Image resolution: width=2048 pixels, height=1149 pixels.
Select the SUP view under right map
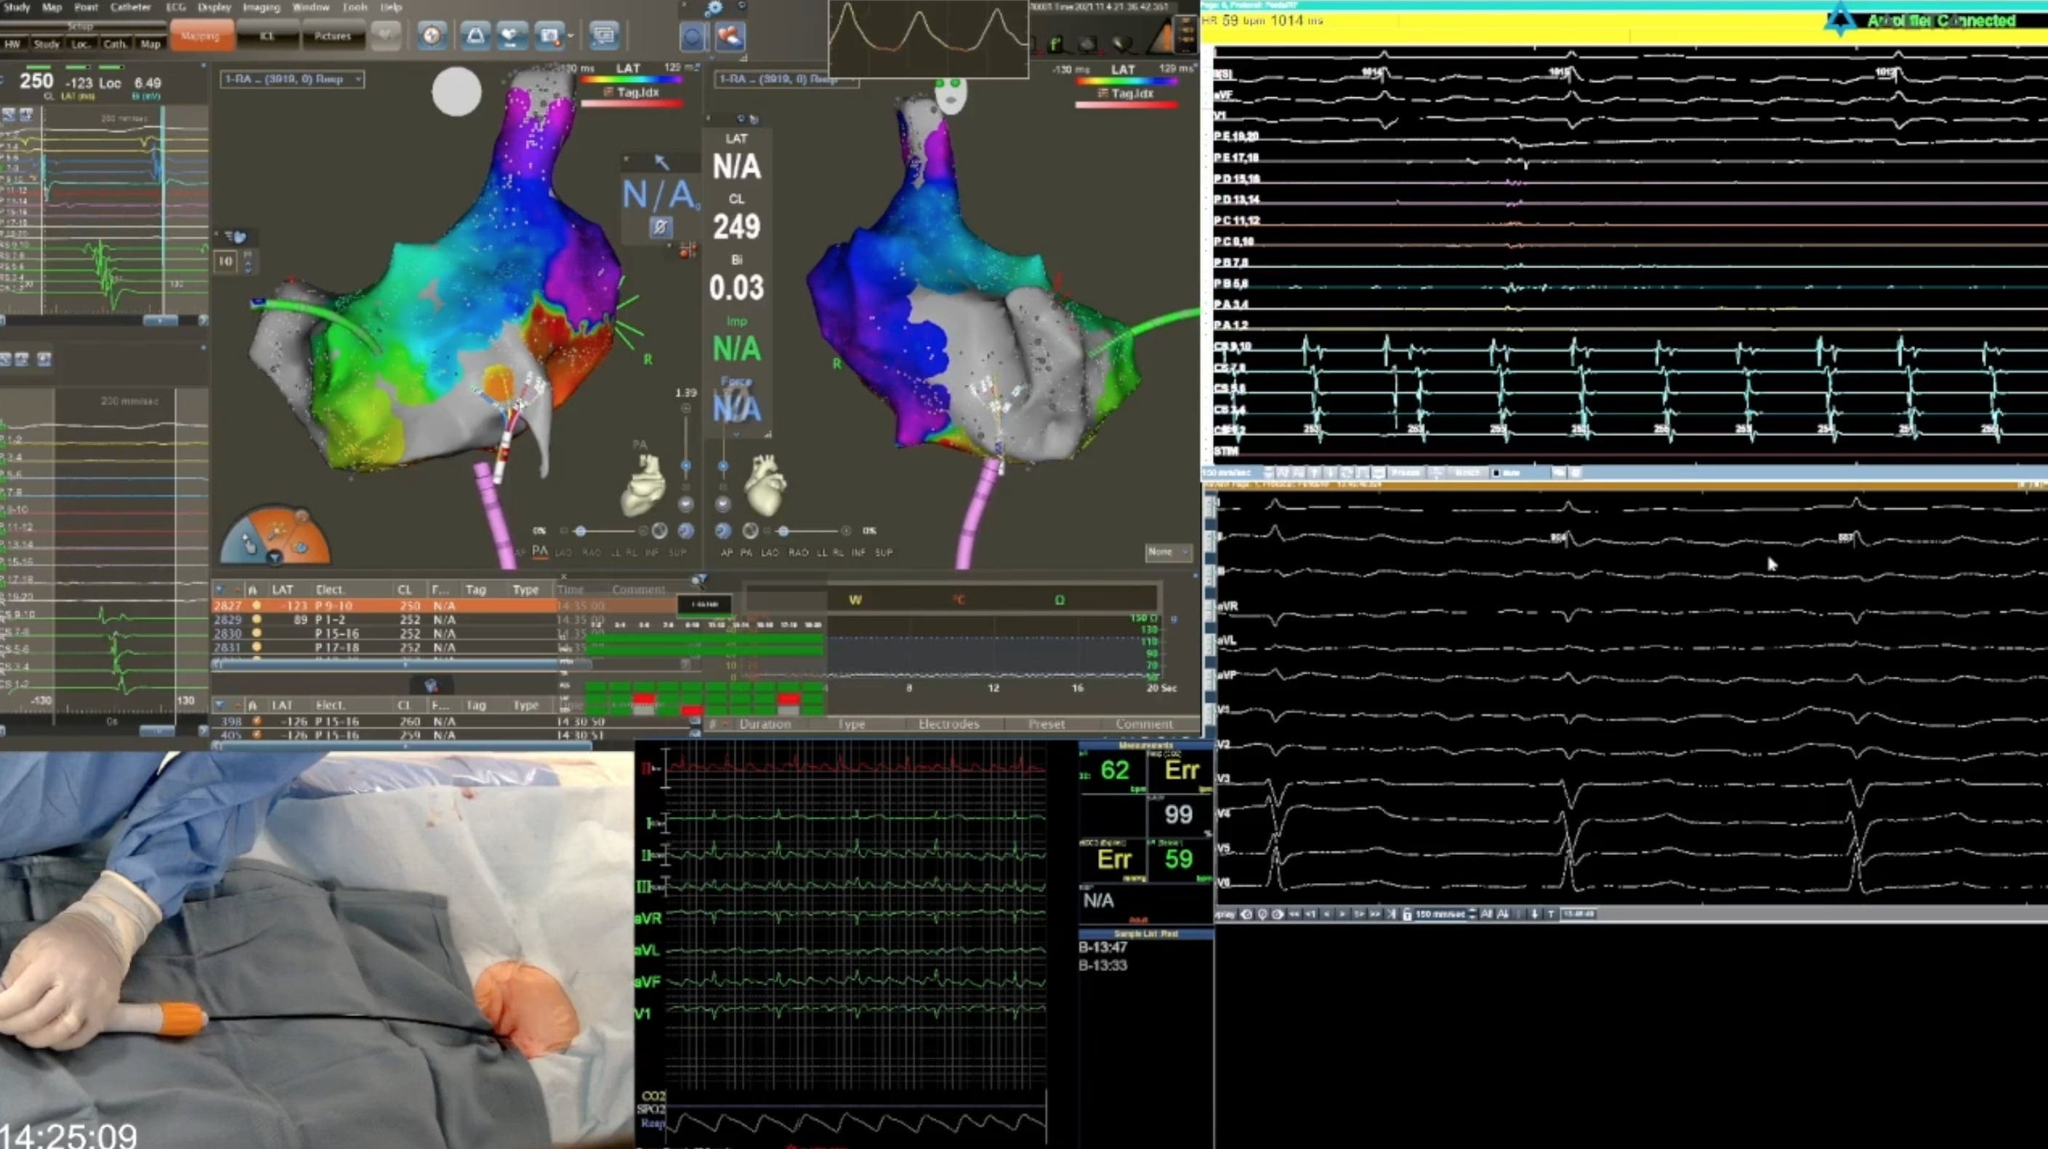point(883,552)
